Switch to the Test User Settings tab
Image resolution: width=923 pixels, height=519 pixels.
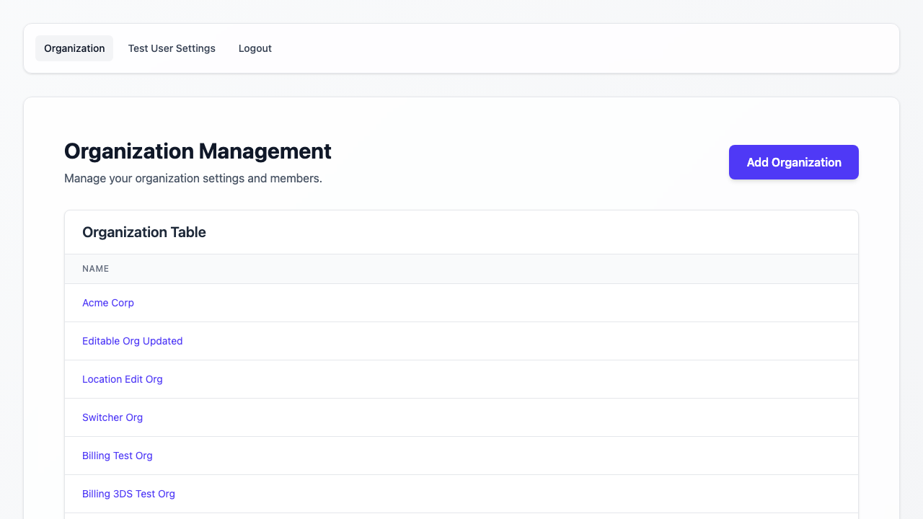pos(172,48)
